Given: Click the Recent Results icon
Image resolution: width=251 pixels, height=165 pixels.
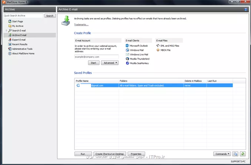Looking at the screenshot, I should pos(10,44).
